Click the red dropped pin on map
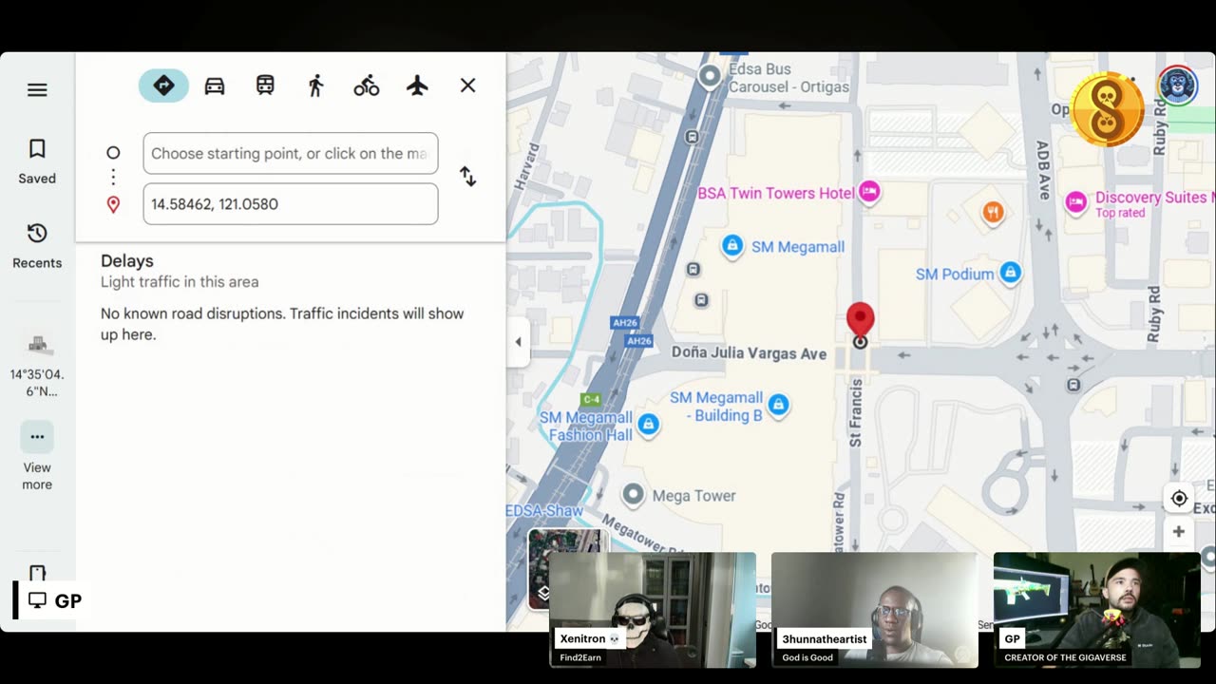The width and height of the screenshot is (1216, 684). [x=860, y=321]
